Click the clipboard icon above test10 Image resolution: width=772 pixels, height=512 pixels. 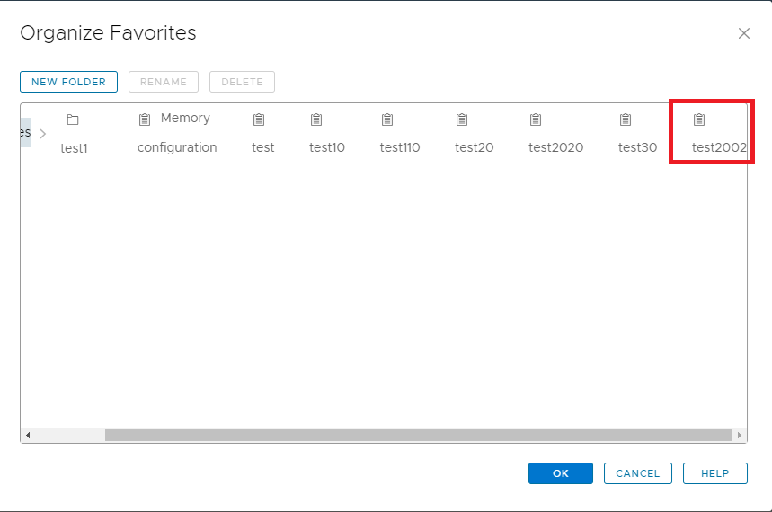[x=316, y=119]
